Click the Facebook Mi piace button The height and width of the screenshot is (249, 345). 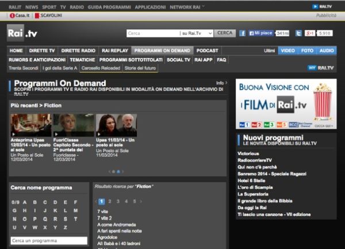[x=263, y=33]
